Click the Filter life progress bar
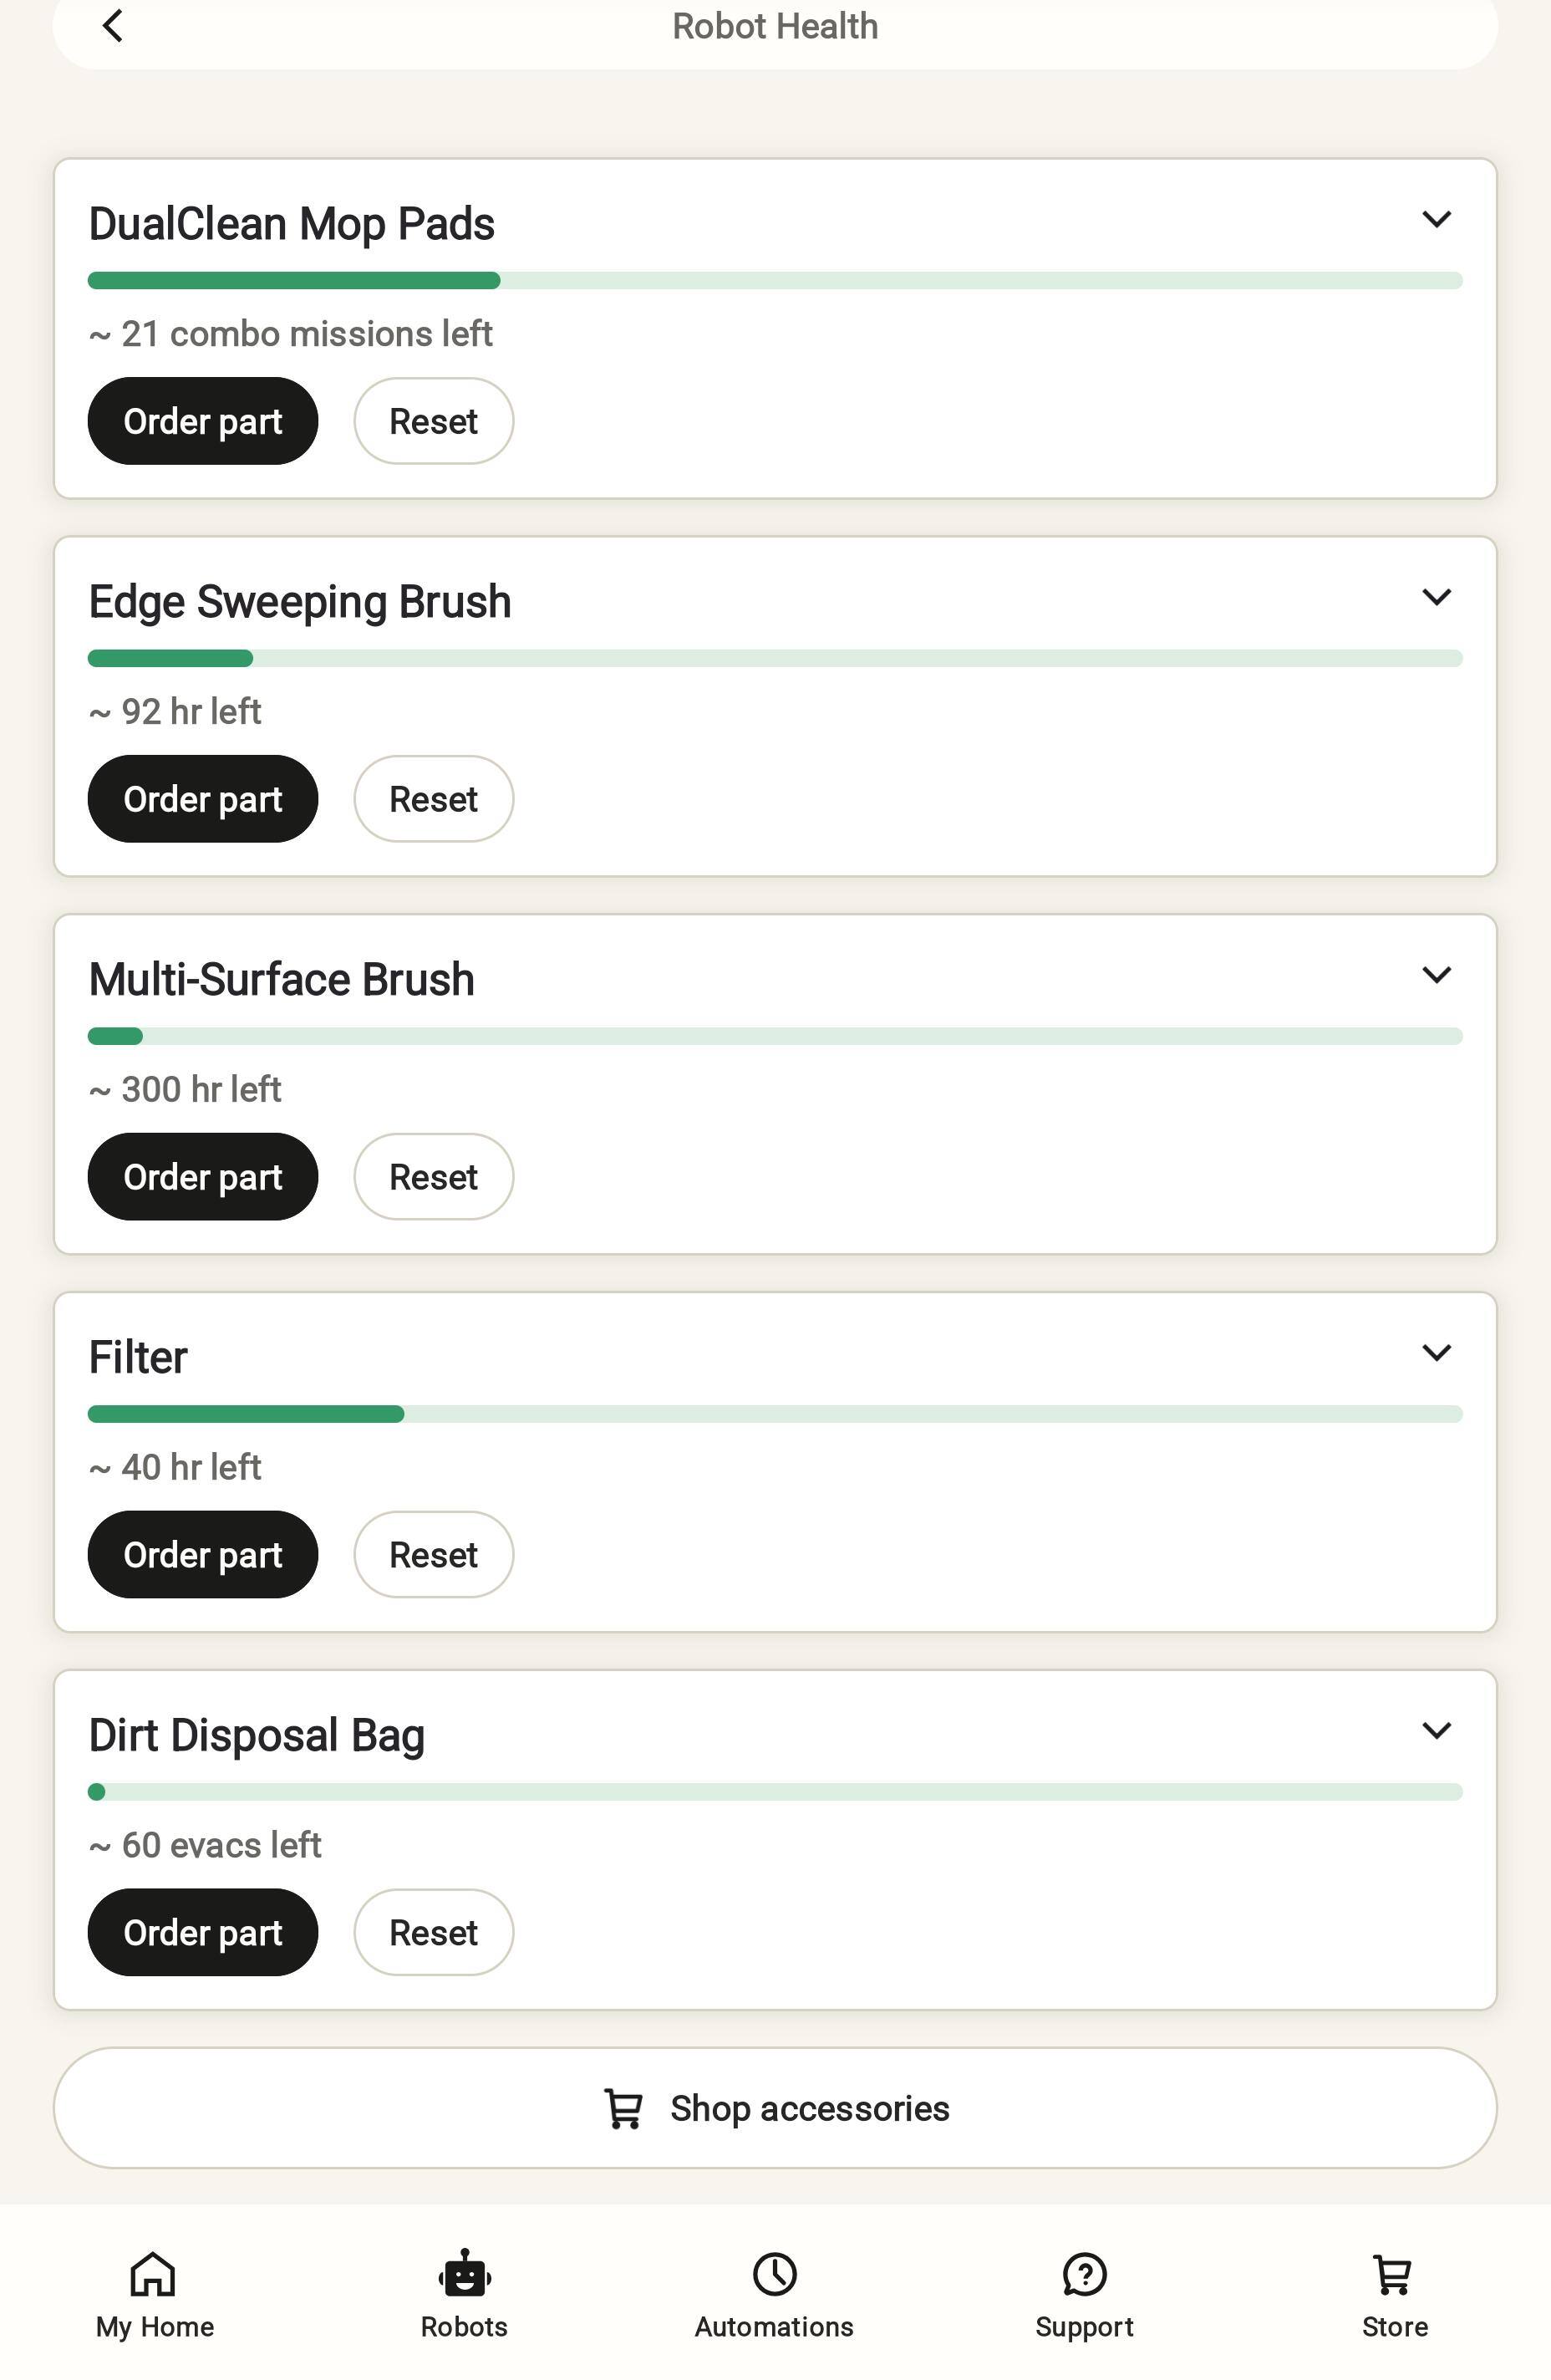 [x=775, y=1414]
